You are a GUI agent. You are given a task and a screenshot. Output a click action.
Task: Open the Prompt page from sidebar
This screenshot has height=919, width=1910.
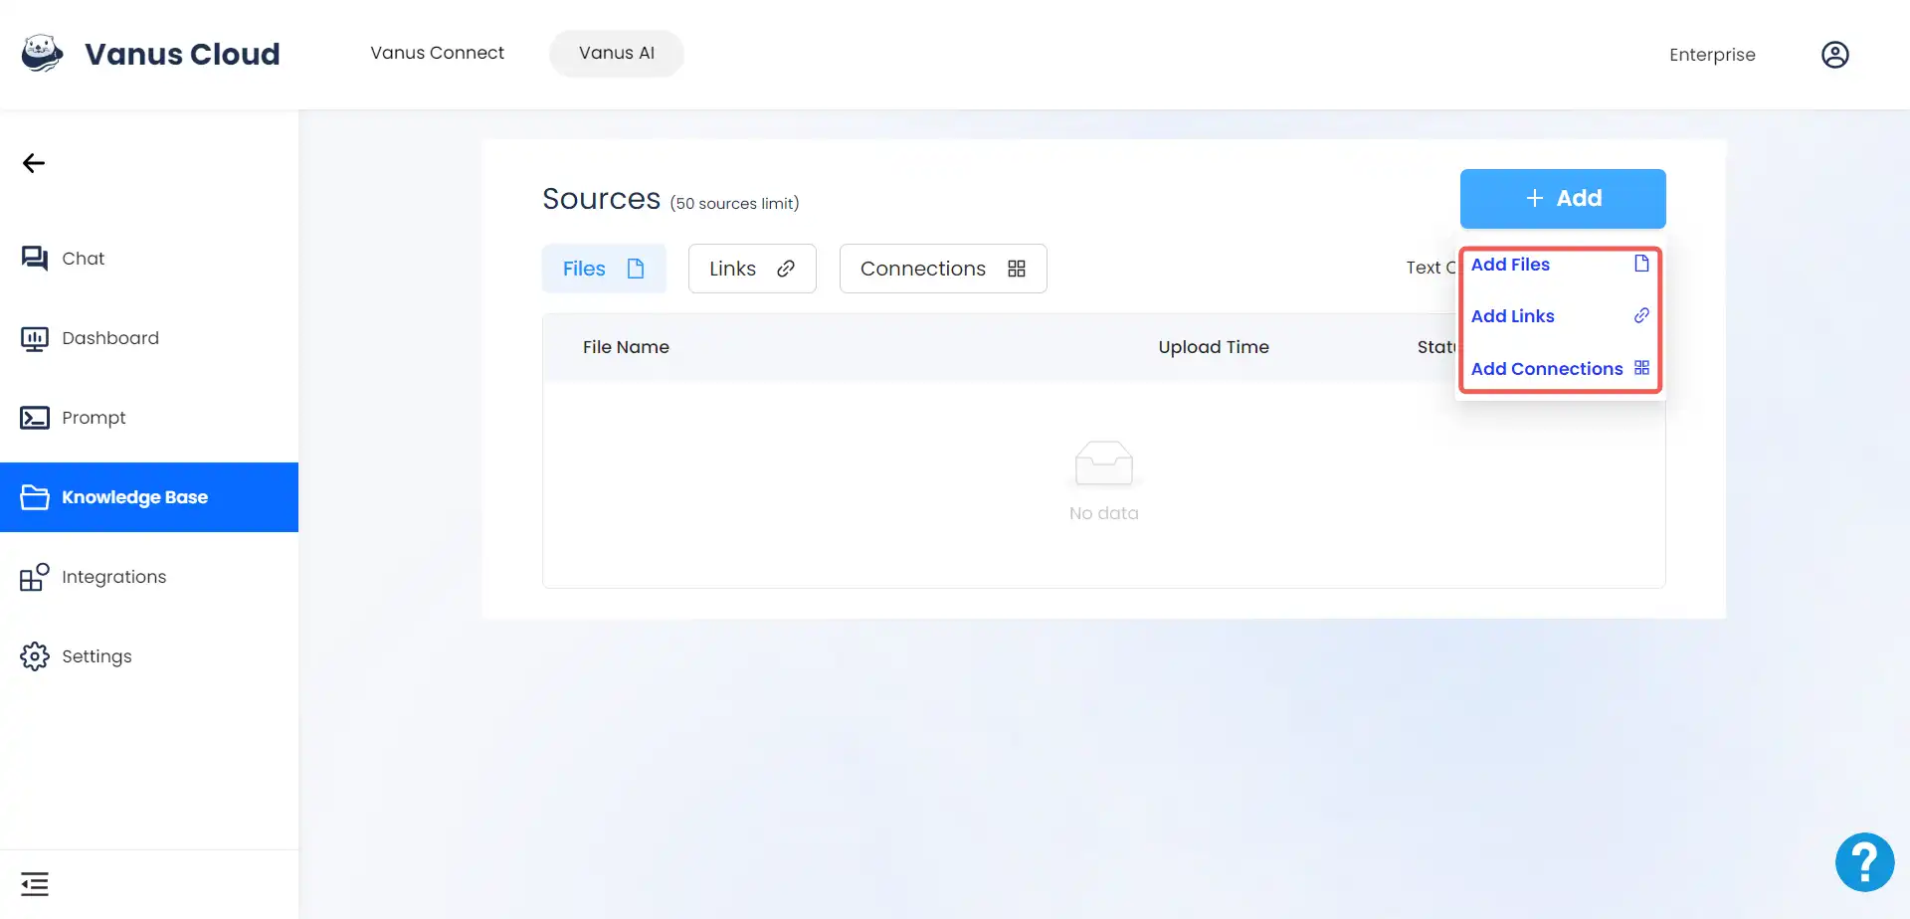point(149,418)
